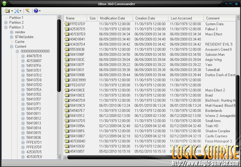Click tree panel scroll up arrow

[x=59, y=17]
